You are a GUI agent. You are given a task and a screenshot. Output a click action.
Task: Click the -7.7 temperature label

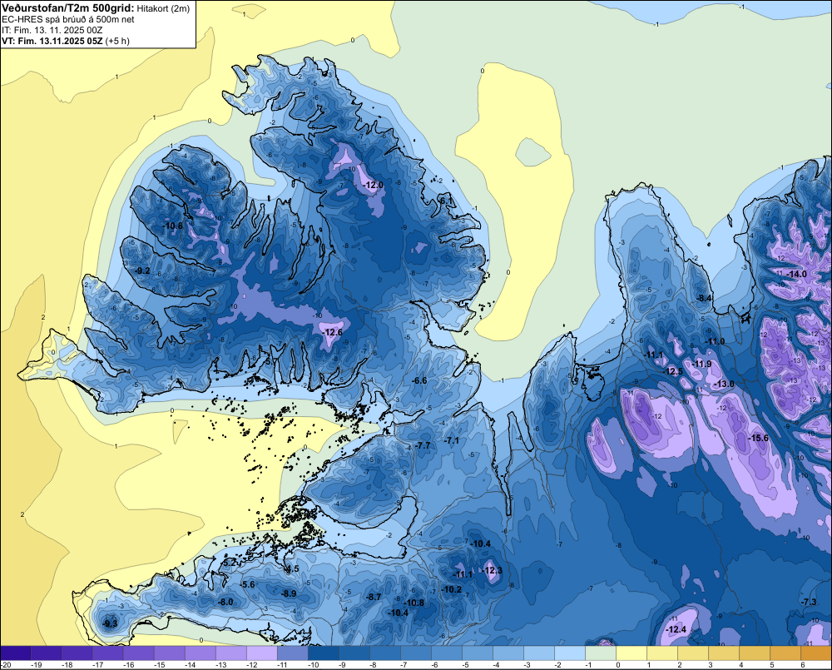[x=423, y=445]
